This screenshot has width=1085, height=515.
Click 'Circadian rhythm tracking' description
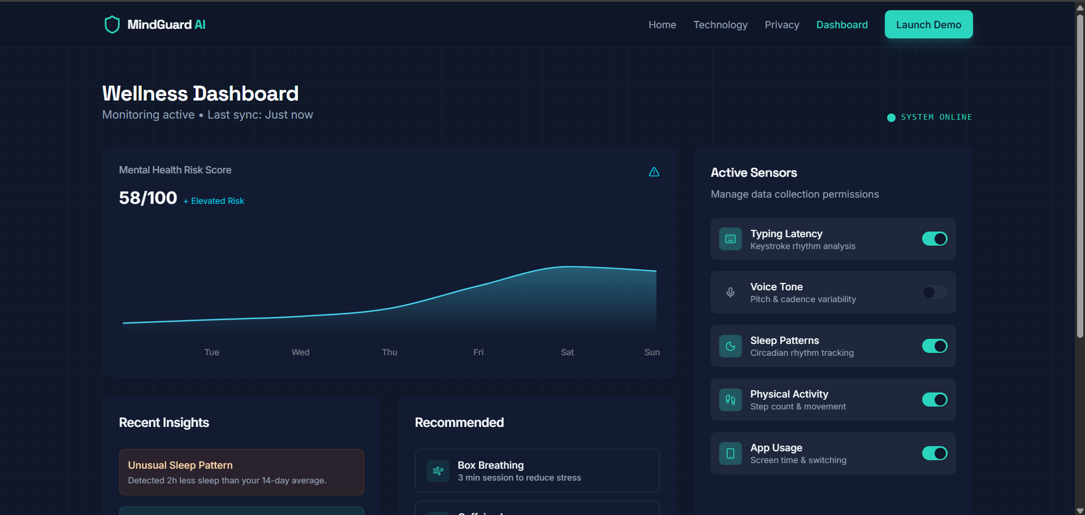(802, 353)
